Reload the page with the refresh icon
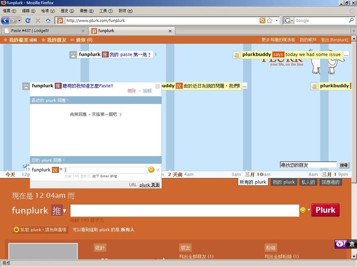 tap(28, 21)
